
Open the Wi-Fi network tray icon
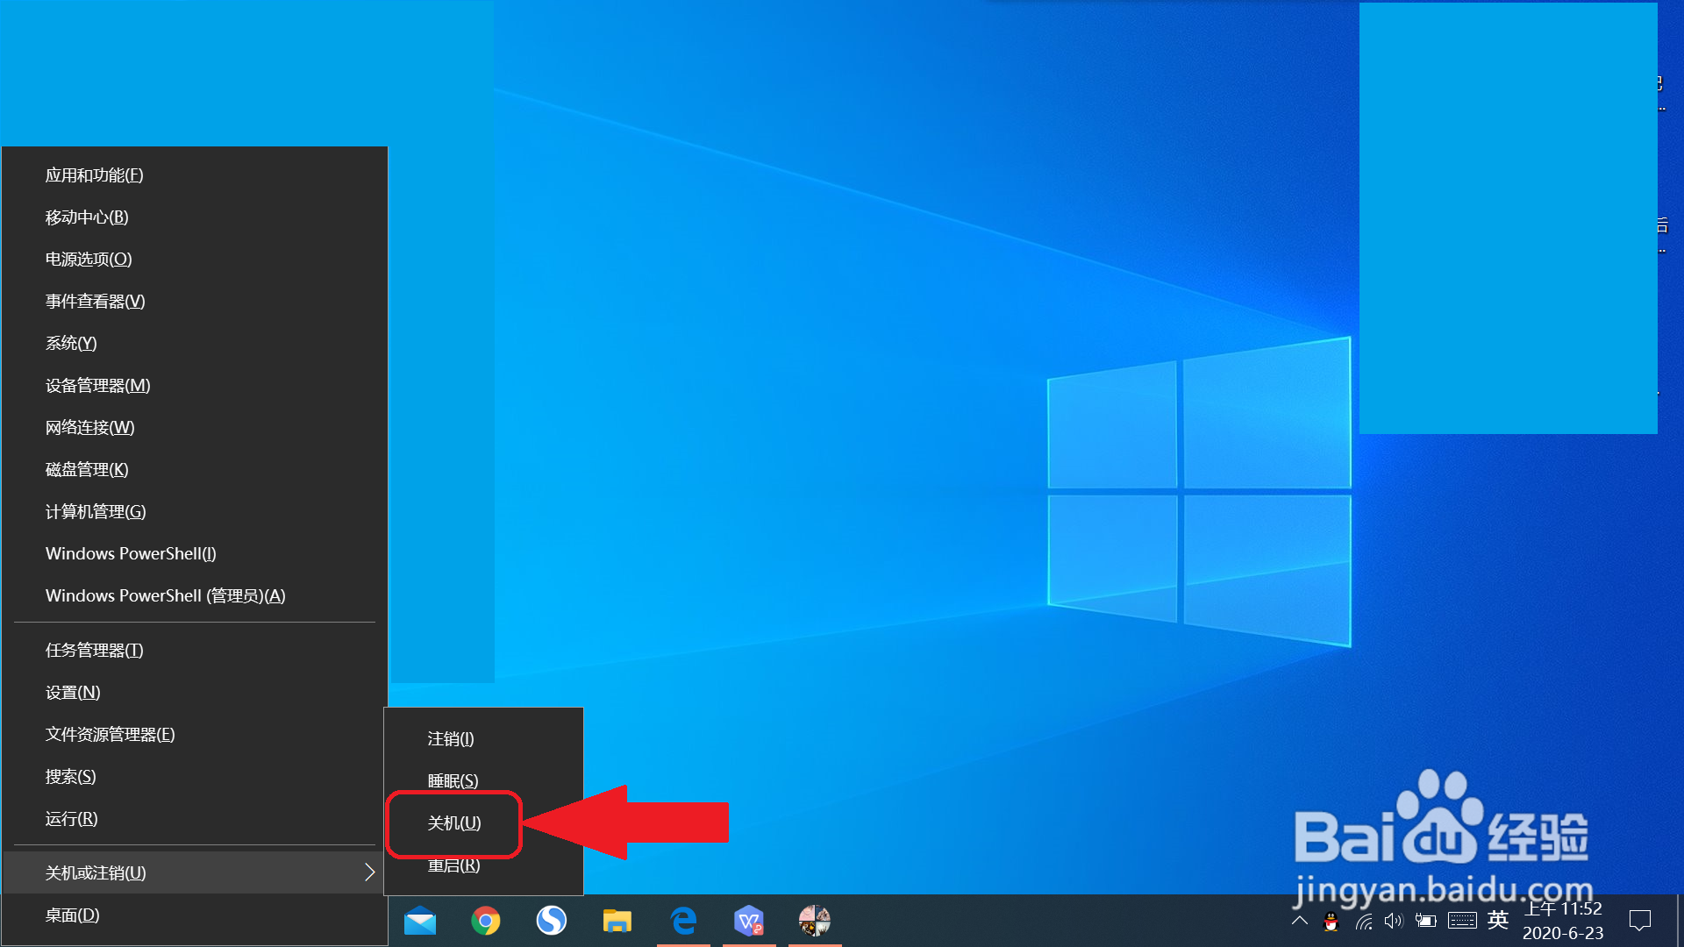pos(1363,922)
